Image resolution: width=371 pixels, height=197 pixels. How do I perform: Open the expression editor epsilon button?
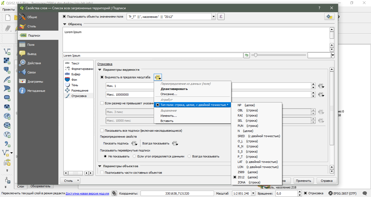coord(221,17)
